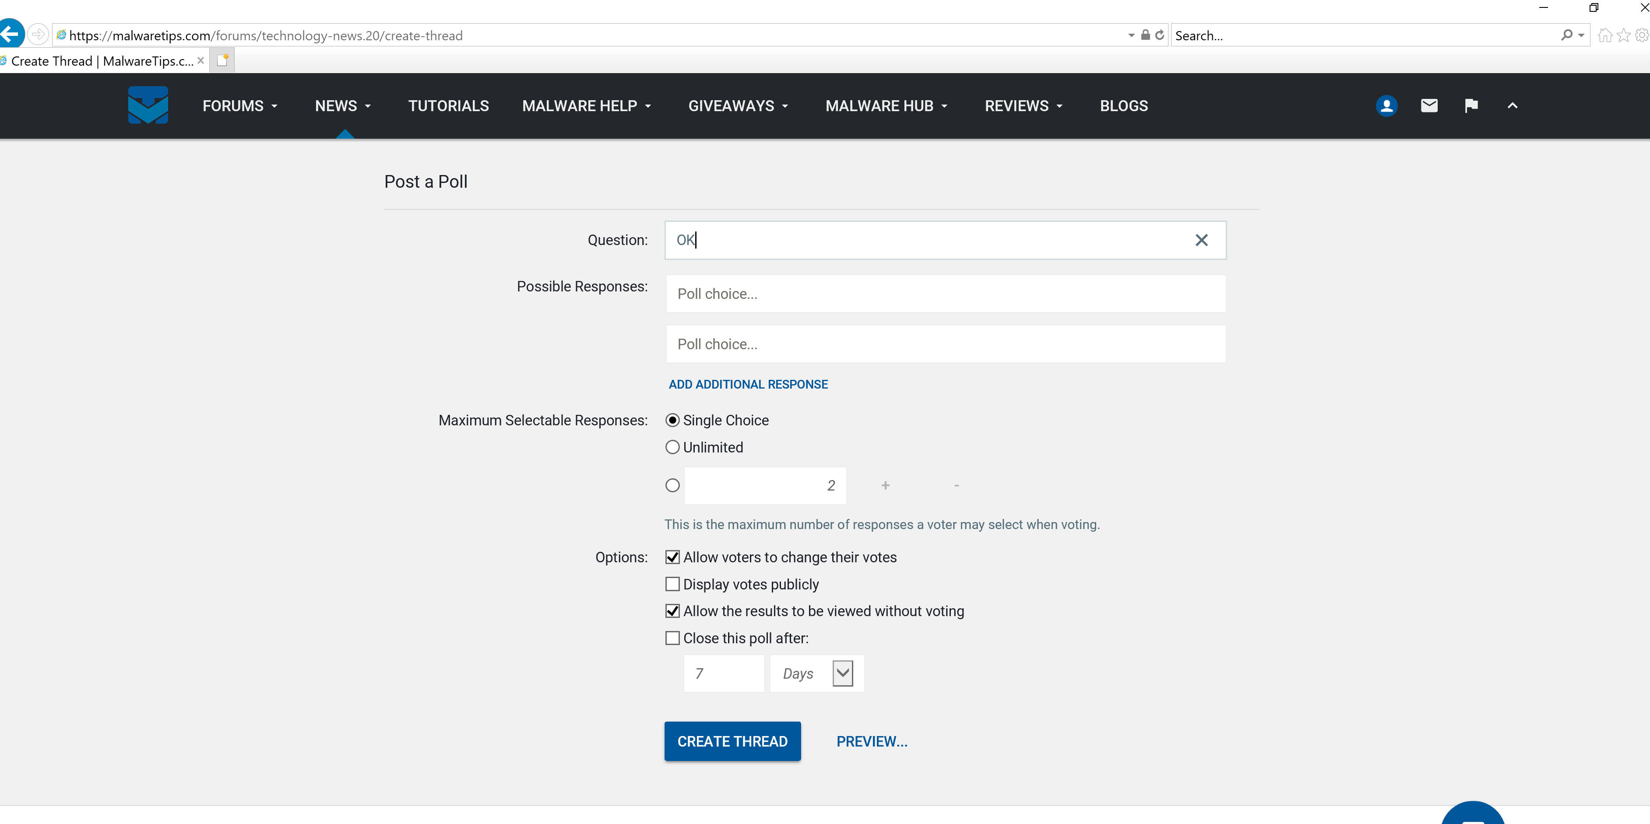Clear the Question field with X icon
This screenshot has height=824, width=1650.
tap(1201, 240)
